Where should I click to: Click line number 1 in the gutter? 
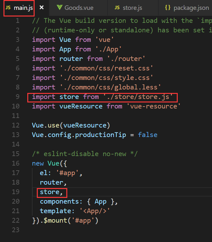pyautogui.click(x=17, y=21)
